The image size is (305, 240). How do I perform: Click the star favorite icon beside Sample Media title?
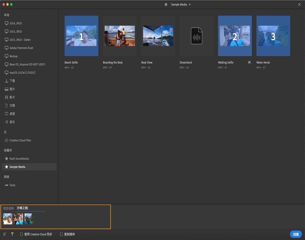pyautogui.click(x=166, y=5)
